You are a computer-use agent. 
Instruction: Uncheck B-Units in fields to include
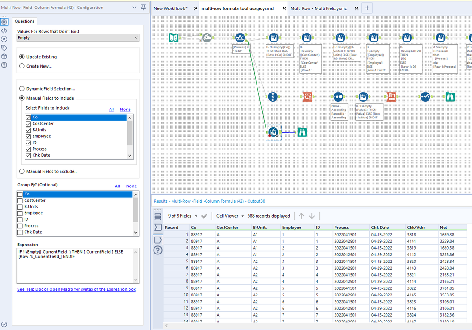tap(28, 130)
